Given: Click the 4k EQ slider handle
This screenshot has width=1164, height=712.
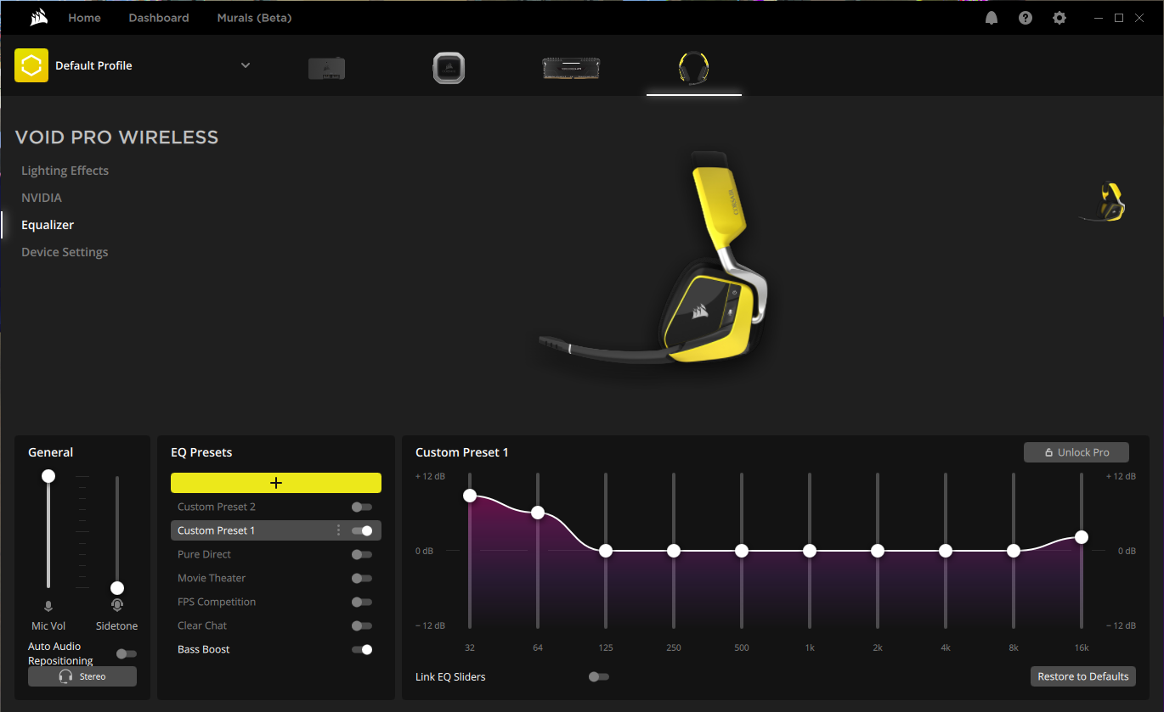Looking at the screenshot, I should [x=946, y=551].
